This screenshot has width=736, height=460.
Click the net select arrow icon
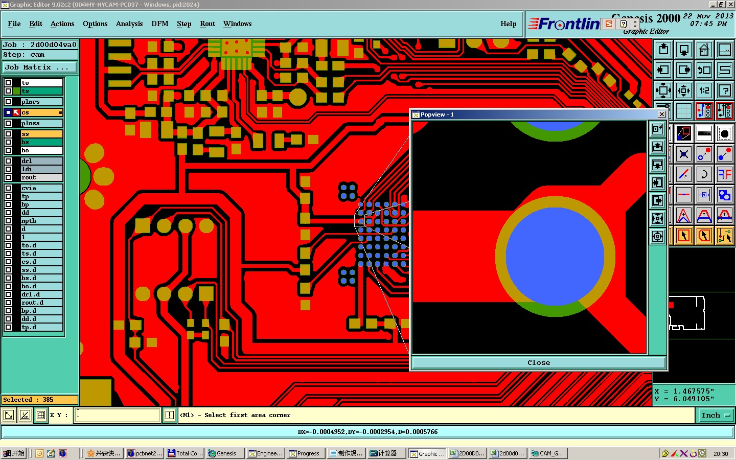[725, 236]
